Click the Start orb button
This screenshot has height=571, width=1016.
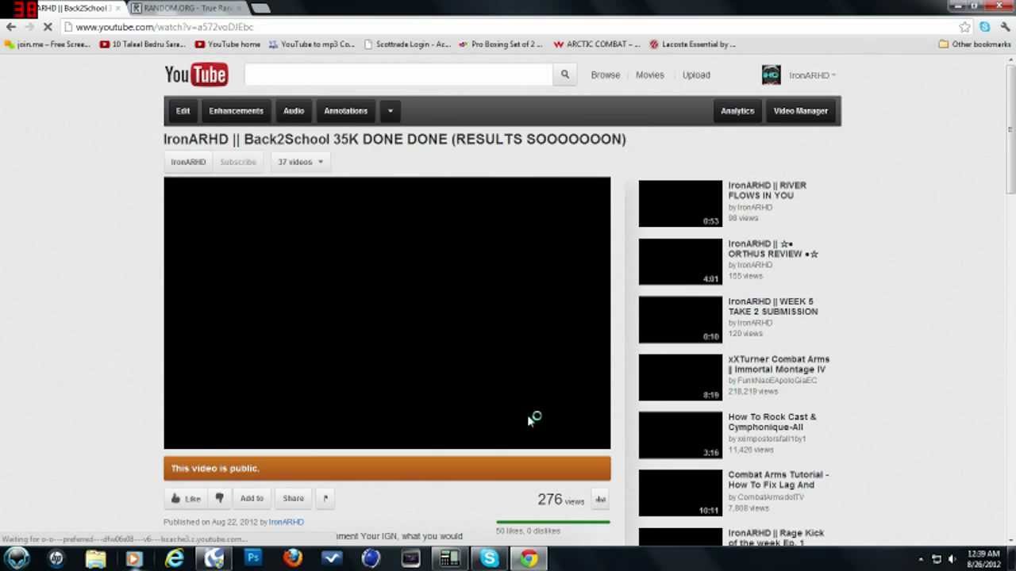point(17,558)
